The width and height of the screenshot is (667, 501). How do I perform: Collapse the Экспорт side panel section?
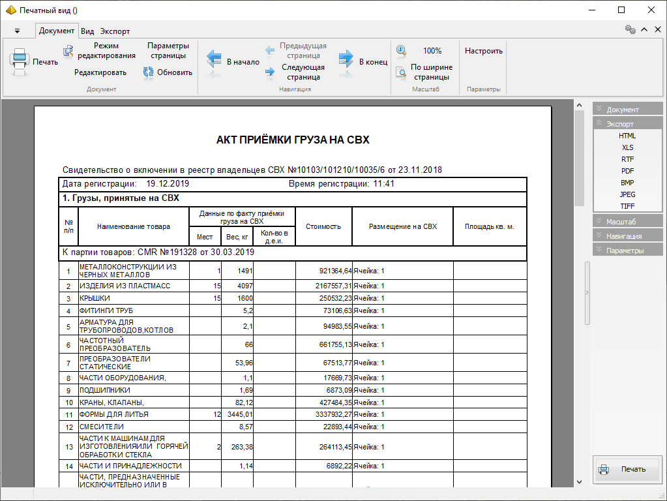(628, 123)
